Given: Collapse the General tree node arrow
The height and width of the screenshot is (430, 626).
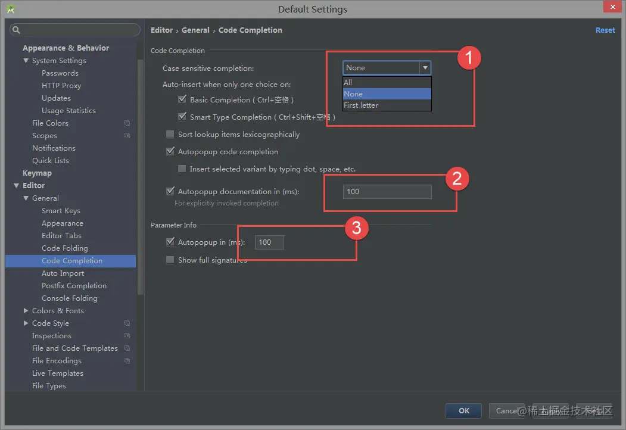Looking at the screenshot, I should click(26, 198).
